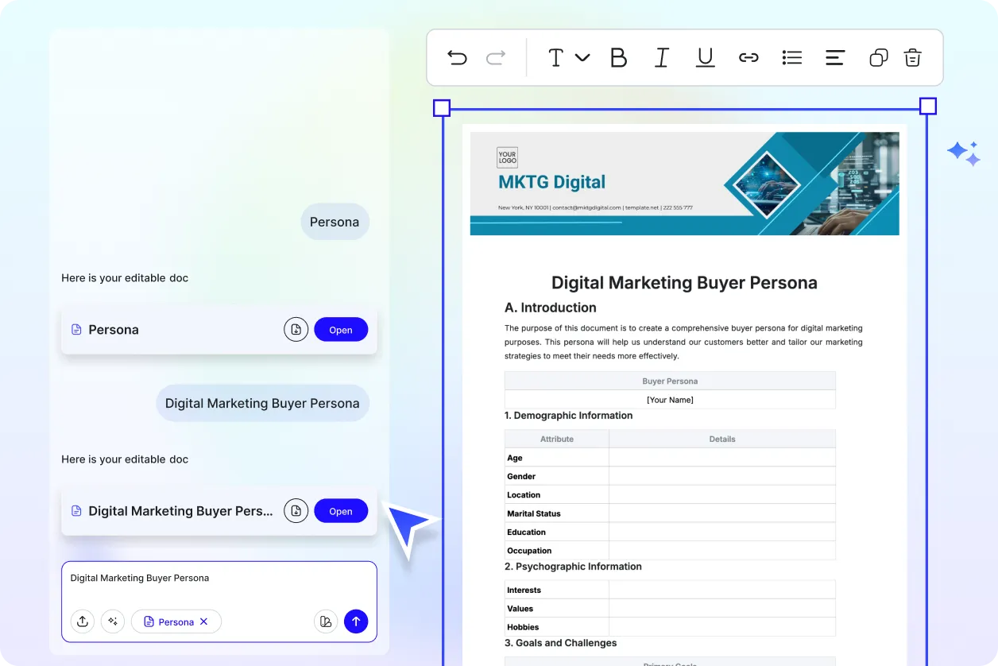The image size is (998, 666).
Task: Click the AI sparkle icon in chat box
Action: 113,621
